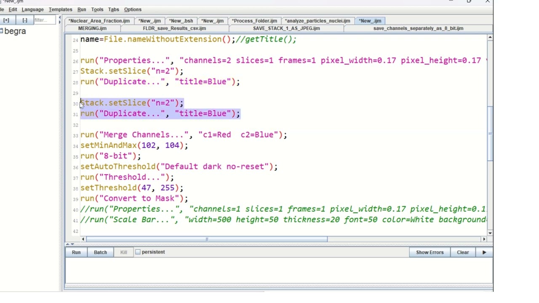Click the arrow button beside Clear
The height and width of the screenshot is (303, 539).
tap(484, 252)
